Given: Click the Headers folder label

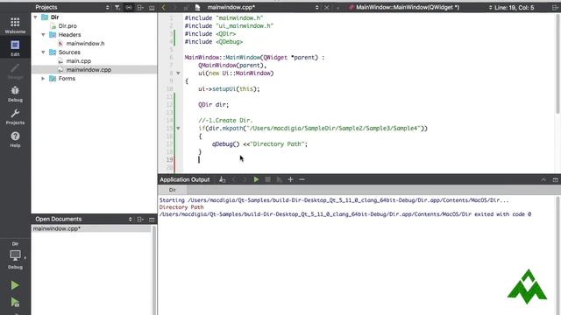Looking at the screenshot, I should pos(69,35).
